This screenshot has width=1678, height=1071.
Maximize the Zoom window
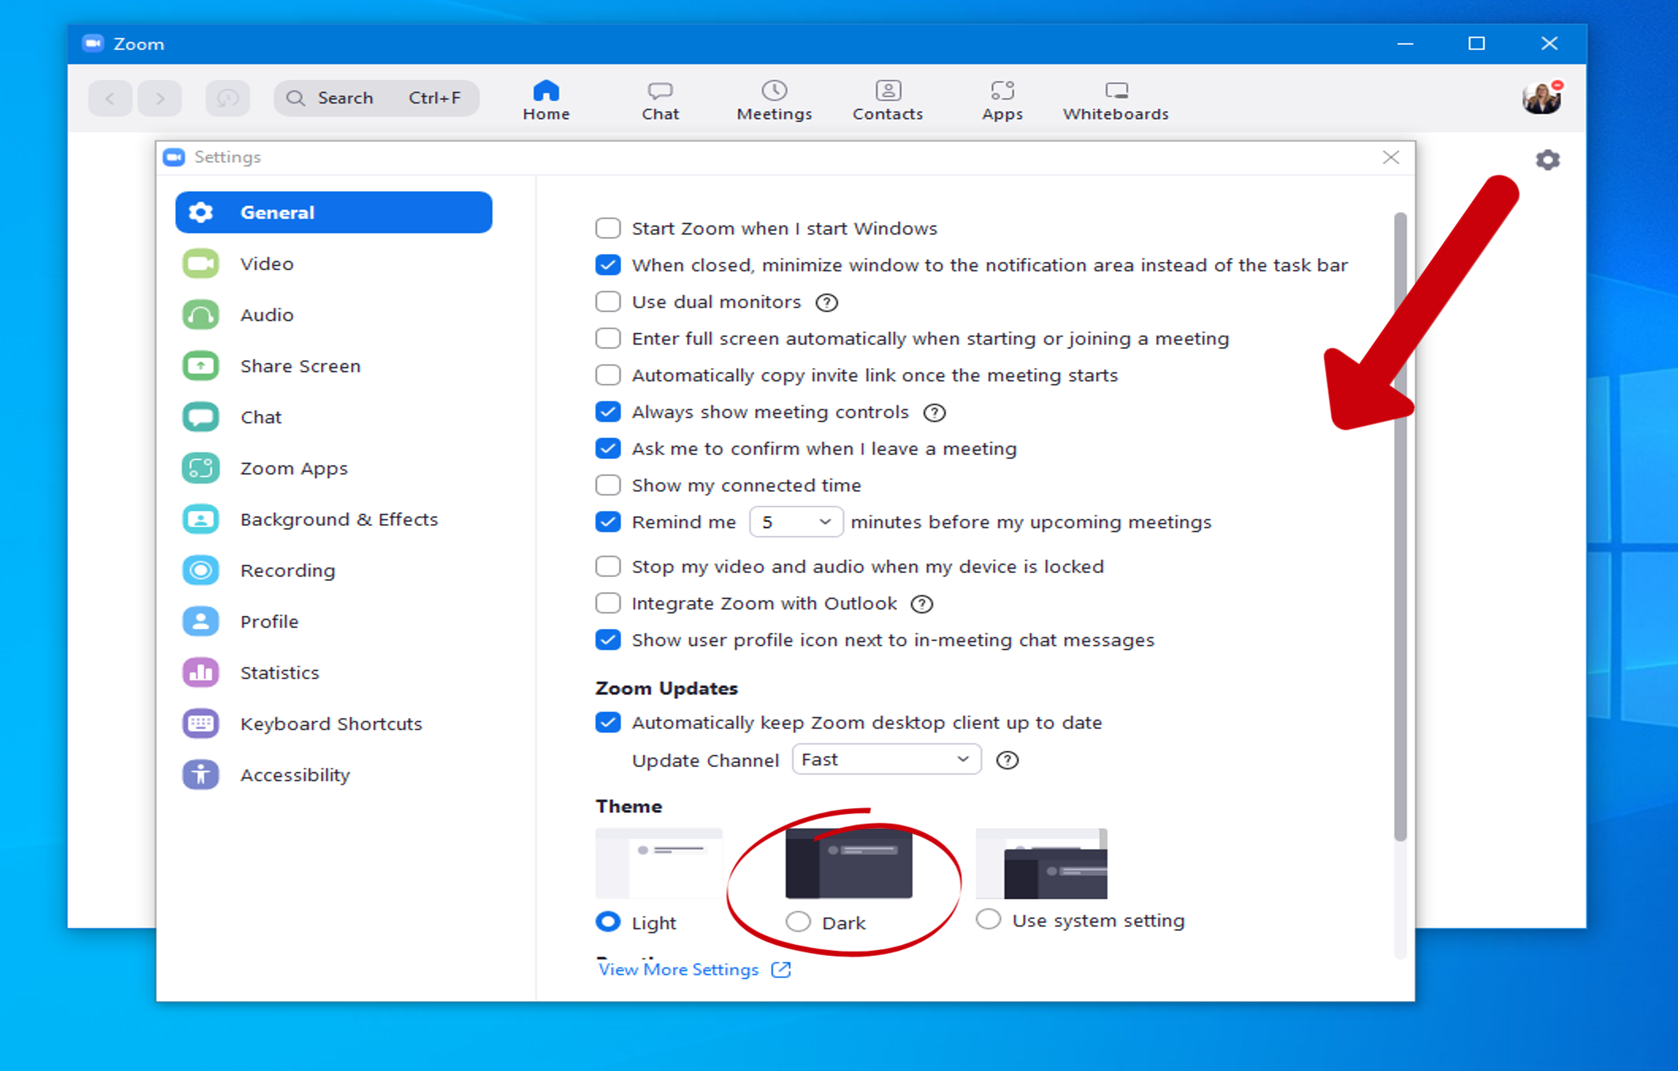coord(1476,44)
